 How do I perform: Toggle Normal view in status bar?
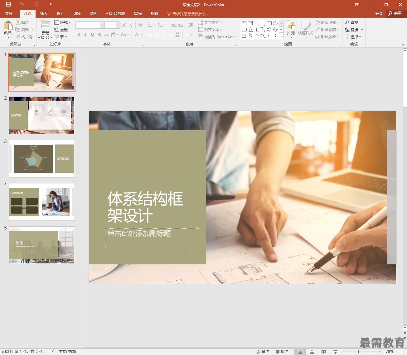pyautogui.click(x=300, y=352)
